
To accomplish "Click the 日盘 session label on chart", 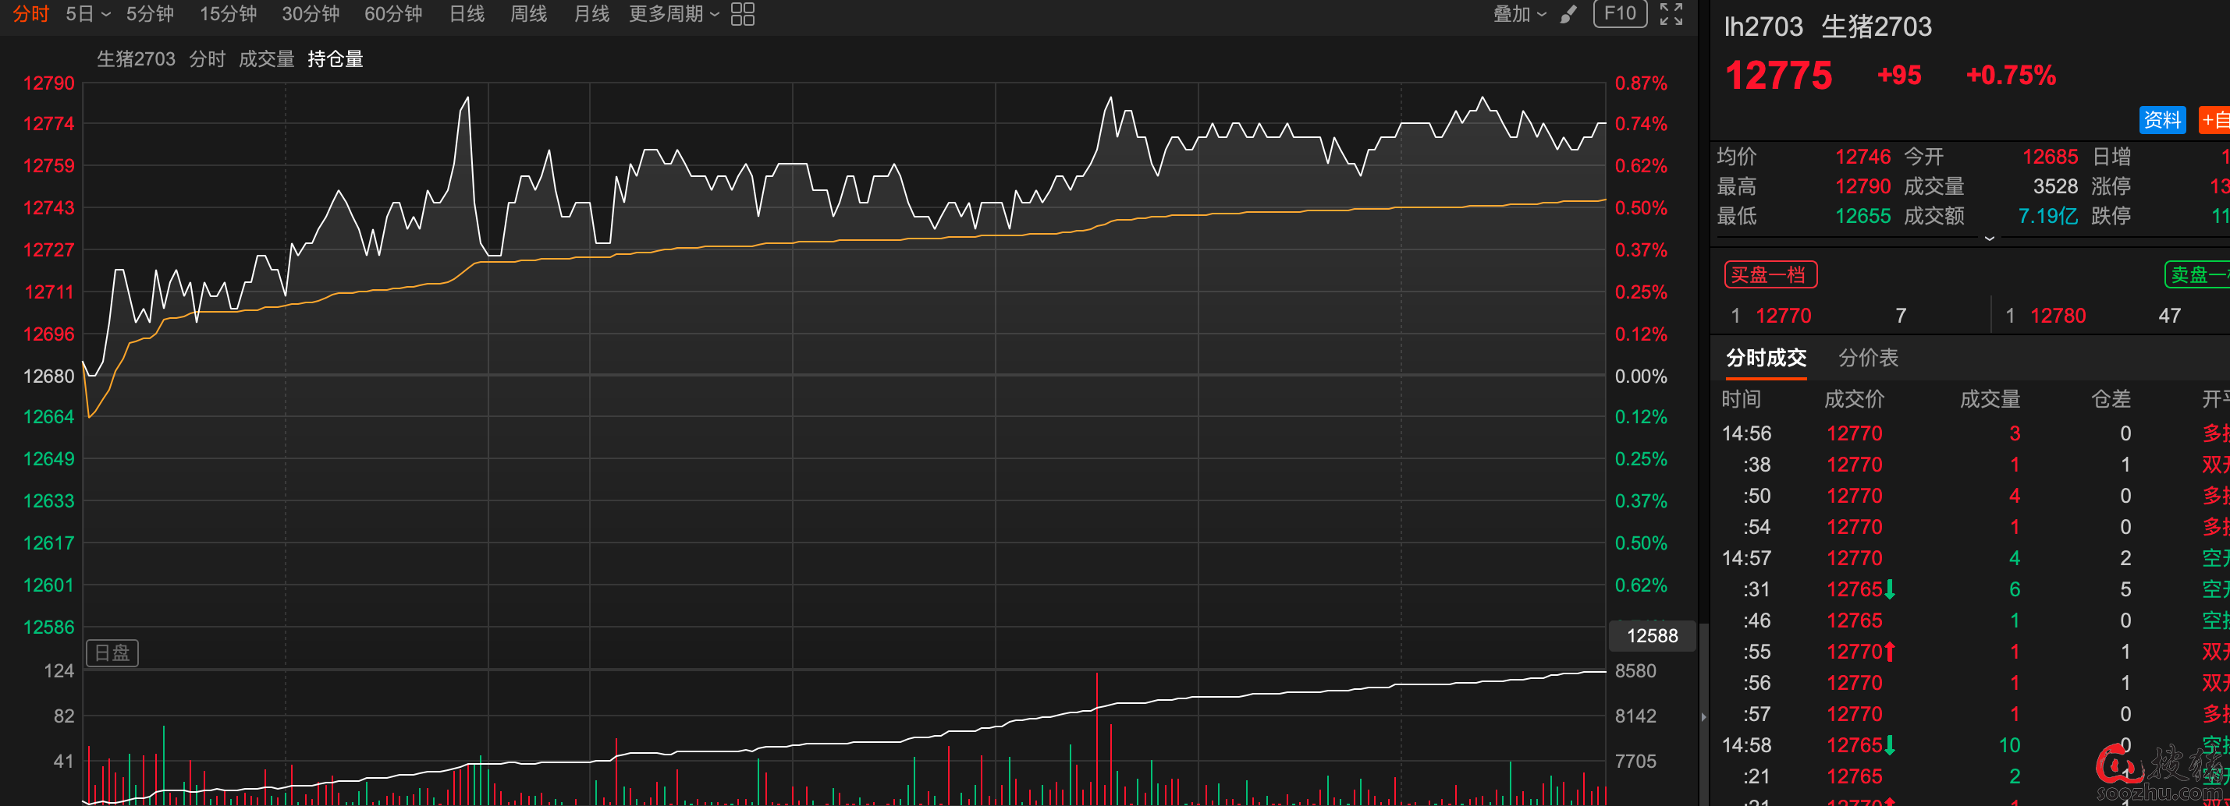I will point(112,652).
